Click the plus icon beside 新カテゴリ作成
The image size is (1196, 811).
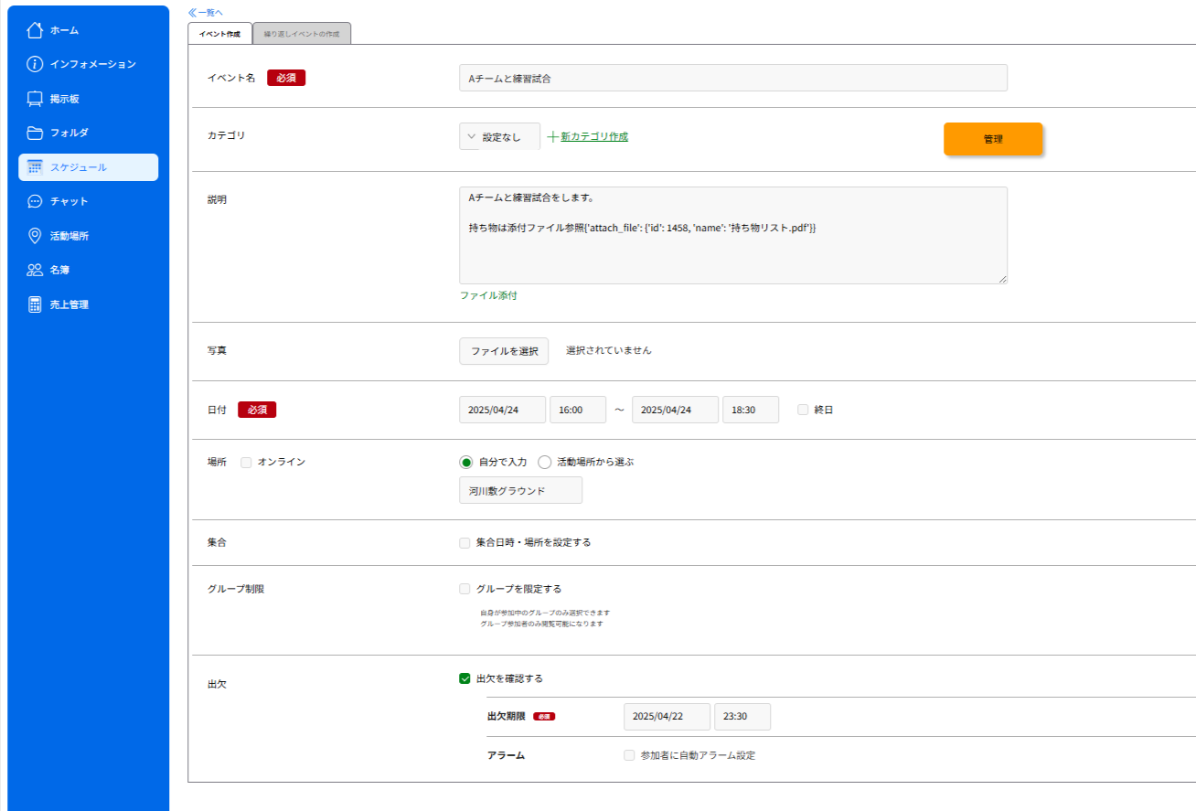pyautogui.click(x=552, y=136)
